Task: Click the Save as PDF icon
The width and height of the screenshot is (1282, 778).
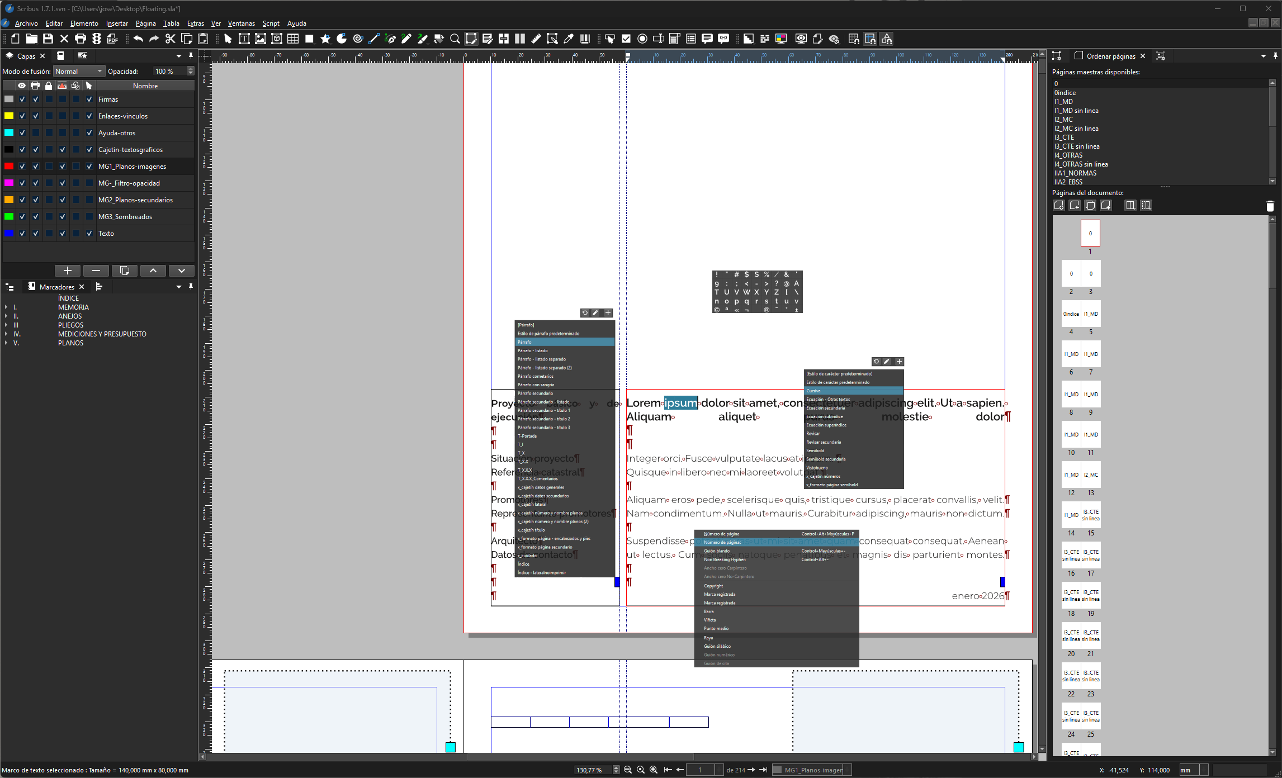Action: (112, 39)
